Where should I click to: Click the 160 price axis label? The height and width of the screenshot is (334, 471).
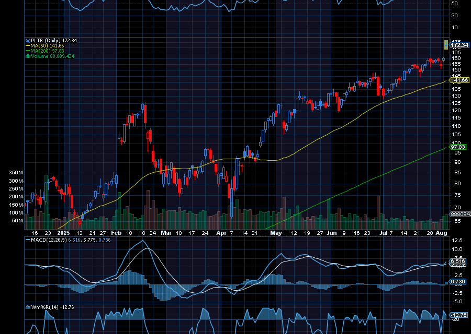(456, 58)
